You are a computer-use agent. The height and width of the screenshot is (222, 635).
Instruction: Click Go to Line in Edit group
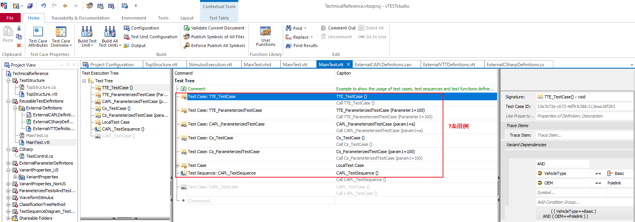(x=372, y=37)
